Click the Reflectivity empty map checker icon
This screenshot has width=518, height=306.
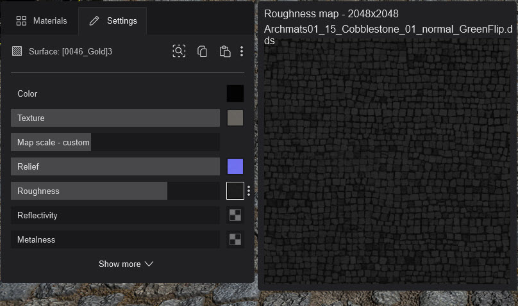click(235, 216)
